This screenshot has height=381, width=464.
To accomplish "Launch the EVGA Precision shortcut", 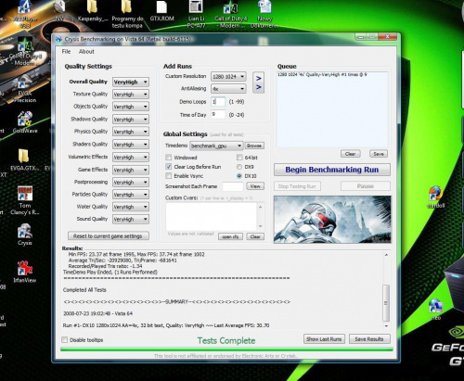I will [25, 89].
